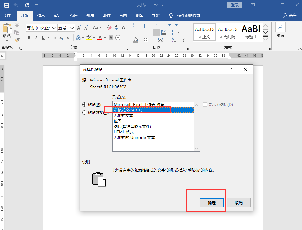Expand the styles gallery more arrow
This screenshot has height=230, width=302.
(x=266, y=39)
